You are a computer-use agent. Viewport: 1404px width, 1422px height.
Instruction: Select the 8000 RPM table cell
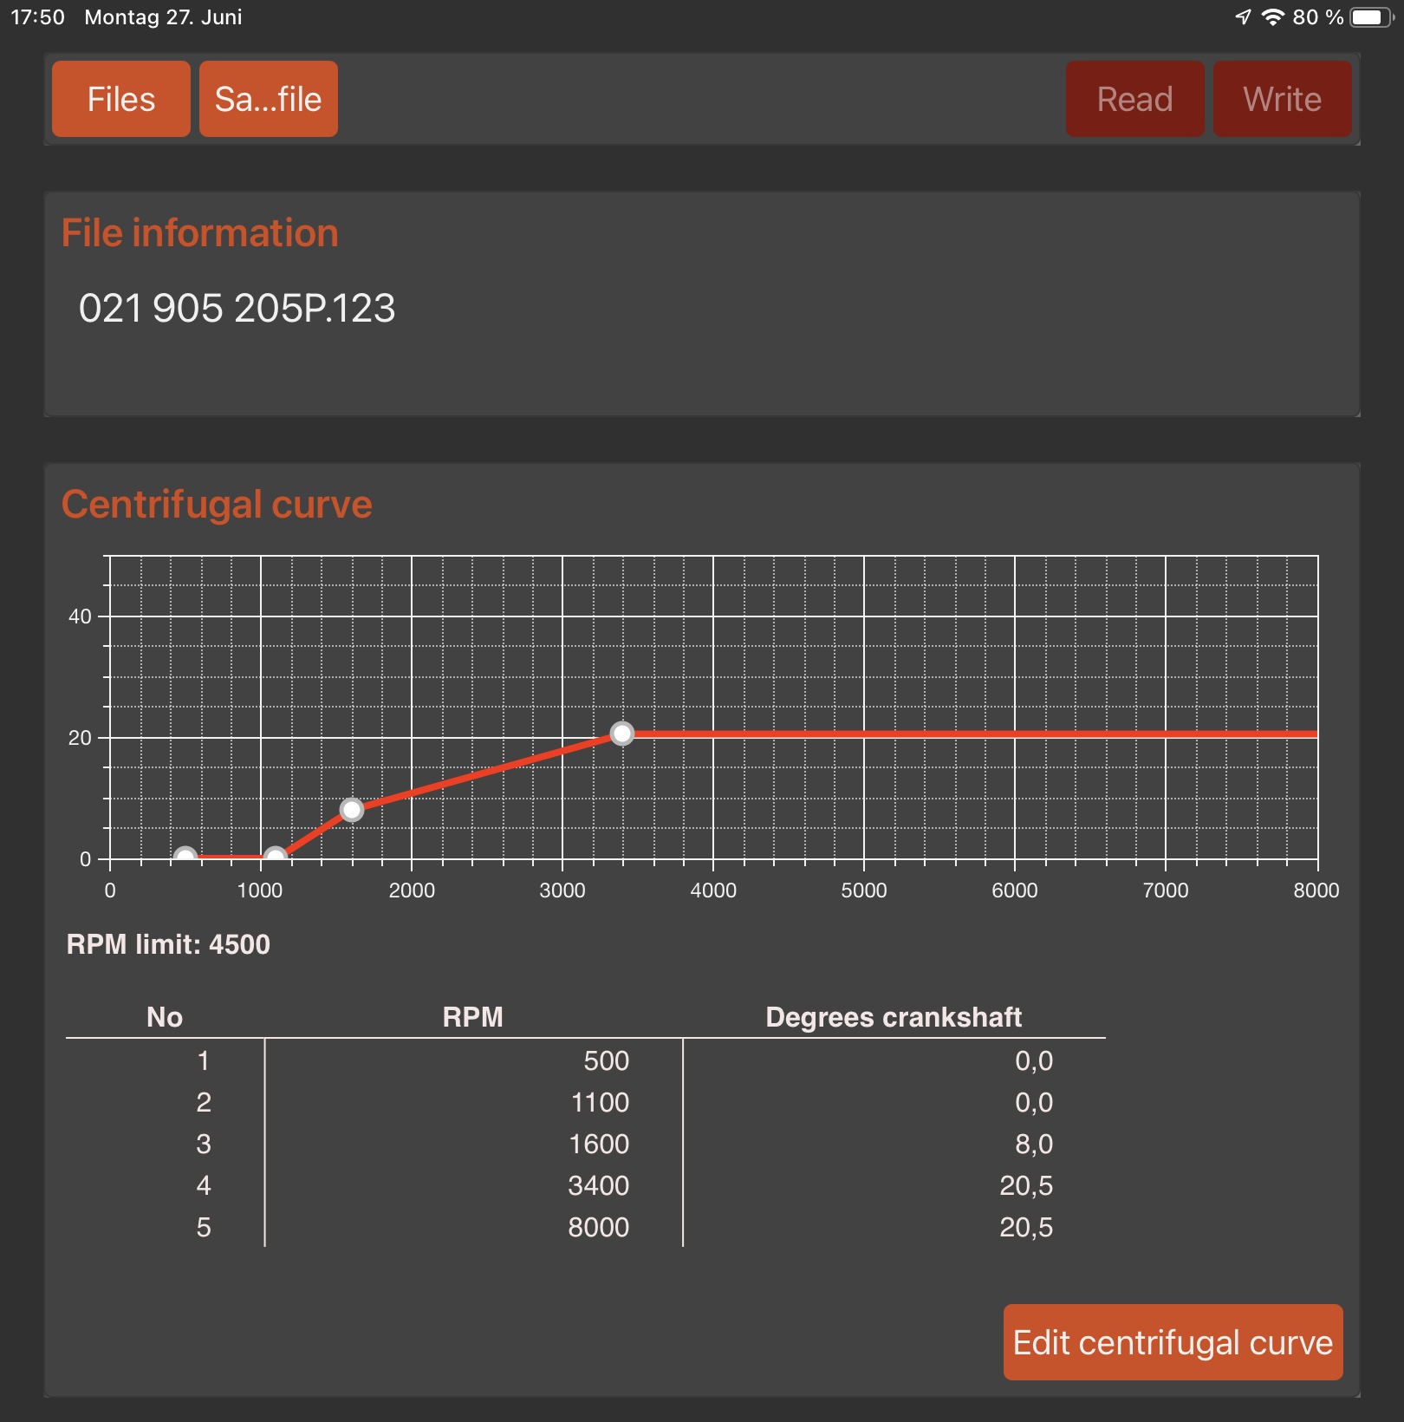tap(598, 1227)
